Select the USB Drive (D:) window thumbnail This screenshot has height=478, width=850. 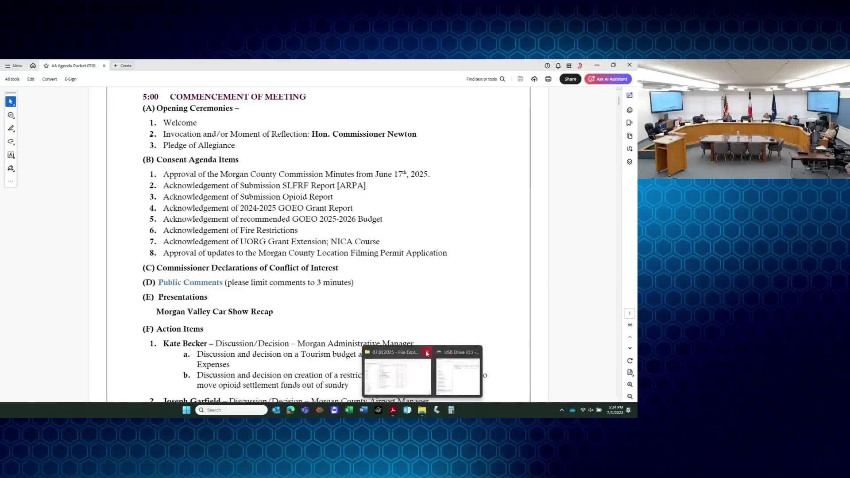[458, 376]
